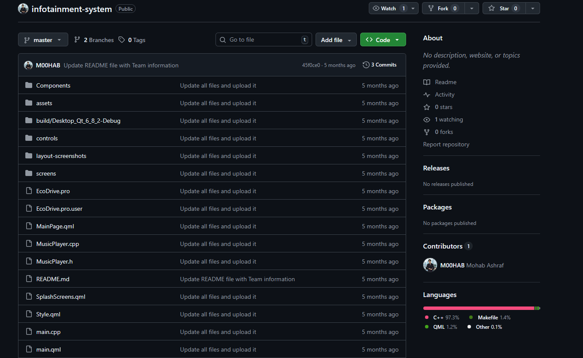Expand the green Code dropdown

click(383, 40)
